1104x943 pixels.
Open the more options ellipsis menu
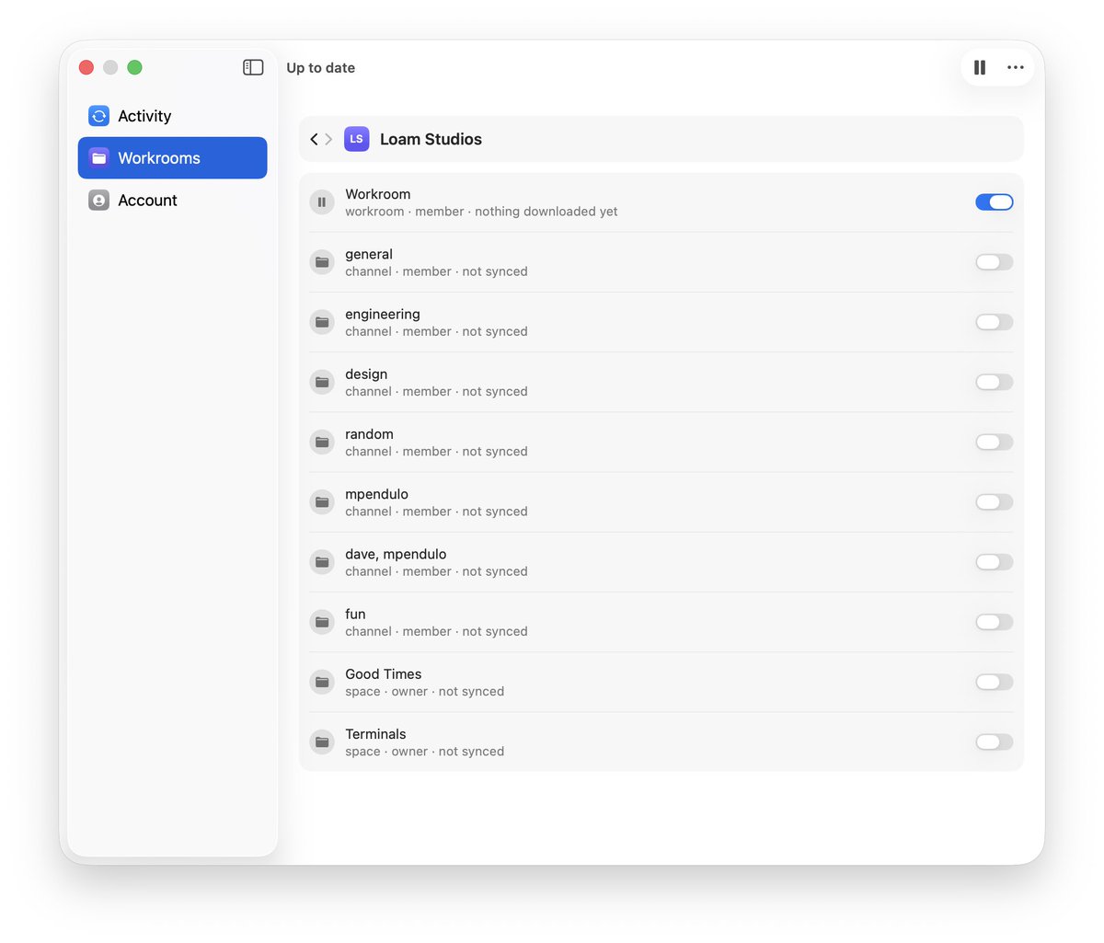(x=1016, y=67)
